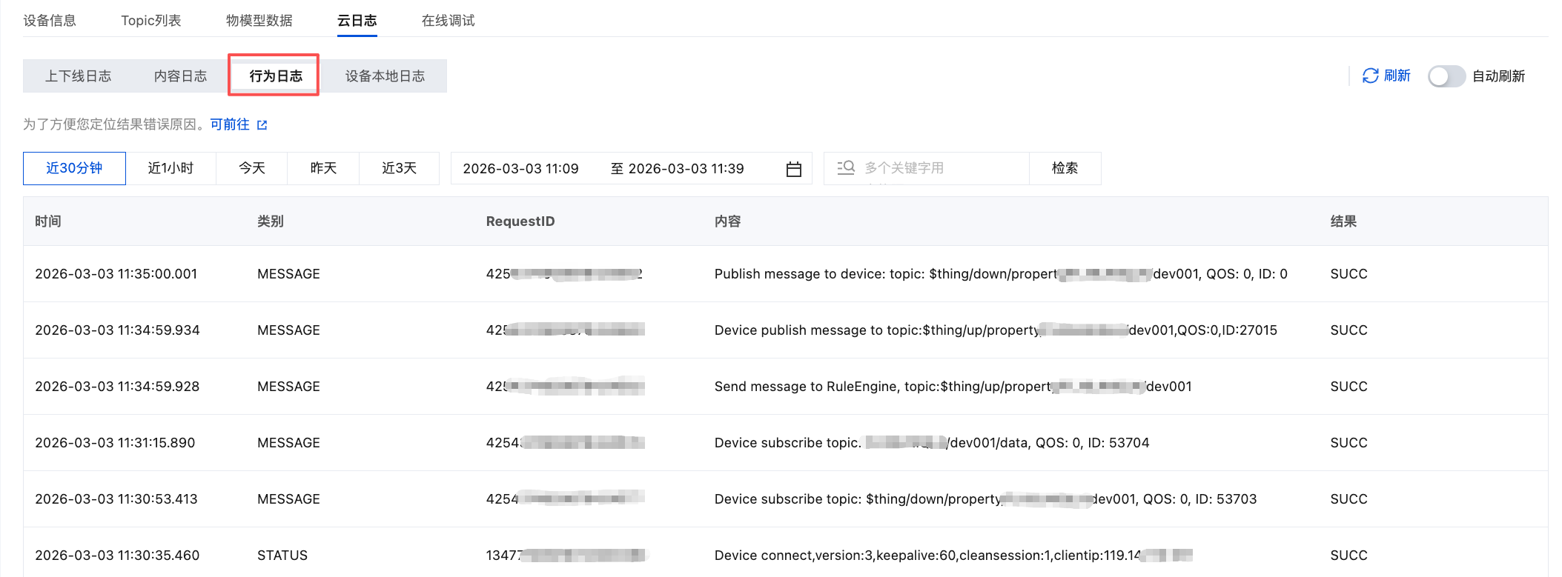Image resolution: width=1562 pixels, height=577 pixels.
Task: Open the external link icon after 可前往
Action: (262, 125)
